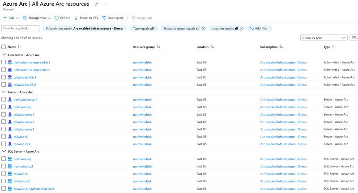Click the Filter for any field input box

coord(18,28)
